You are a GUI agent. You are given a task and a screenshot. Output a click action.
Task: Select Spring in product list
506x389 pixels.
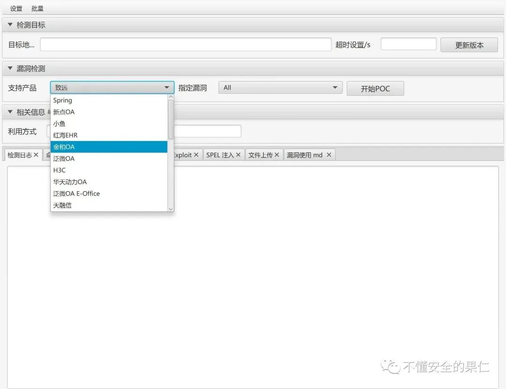tap(109, 100)
